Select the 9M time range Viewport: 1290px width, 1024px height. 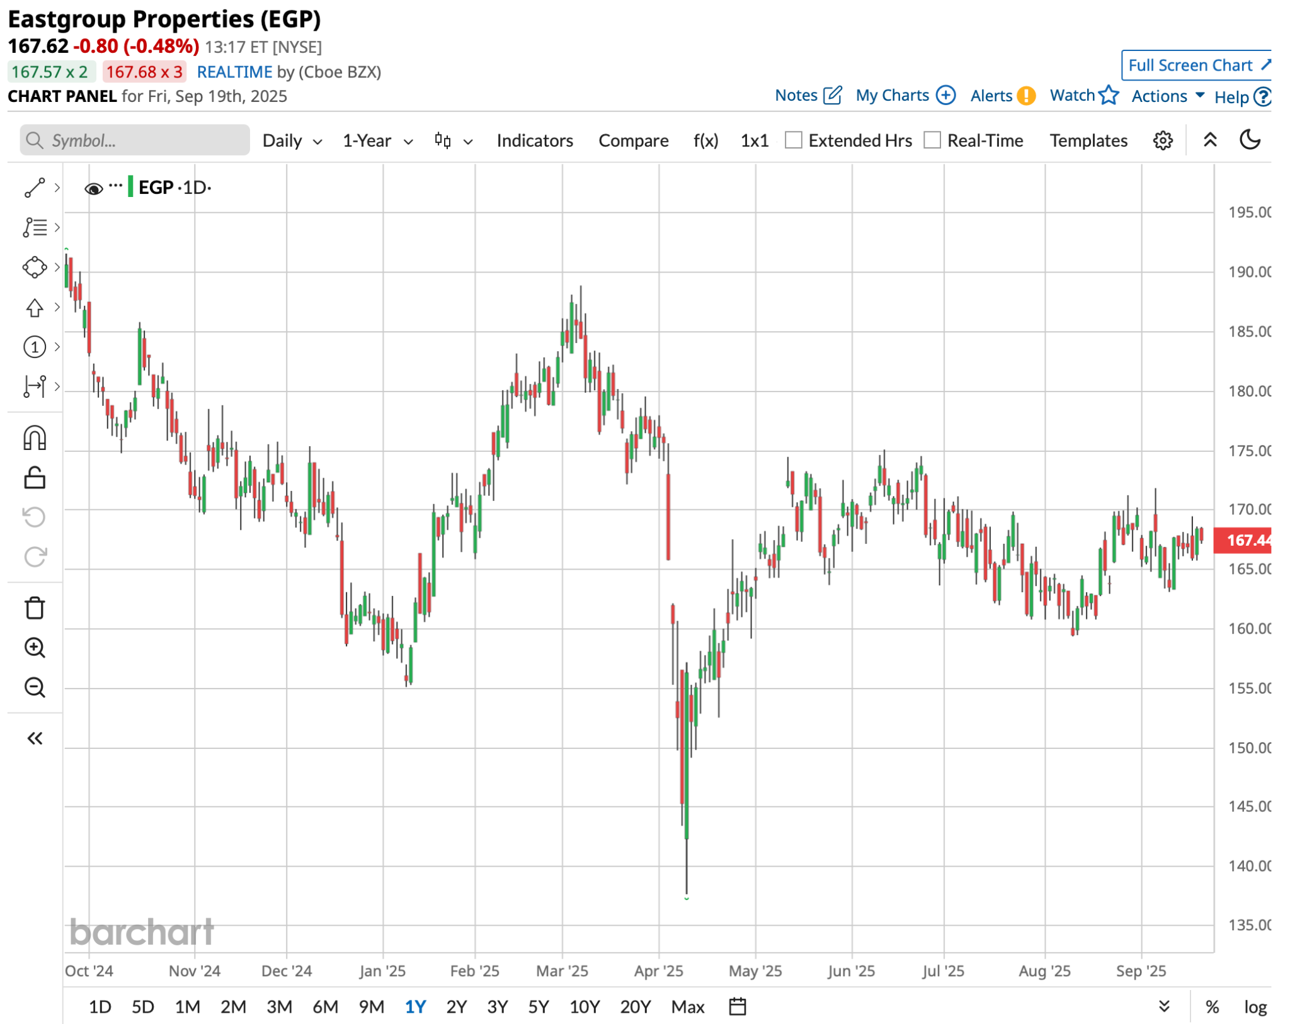coord(372,1007)
